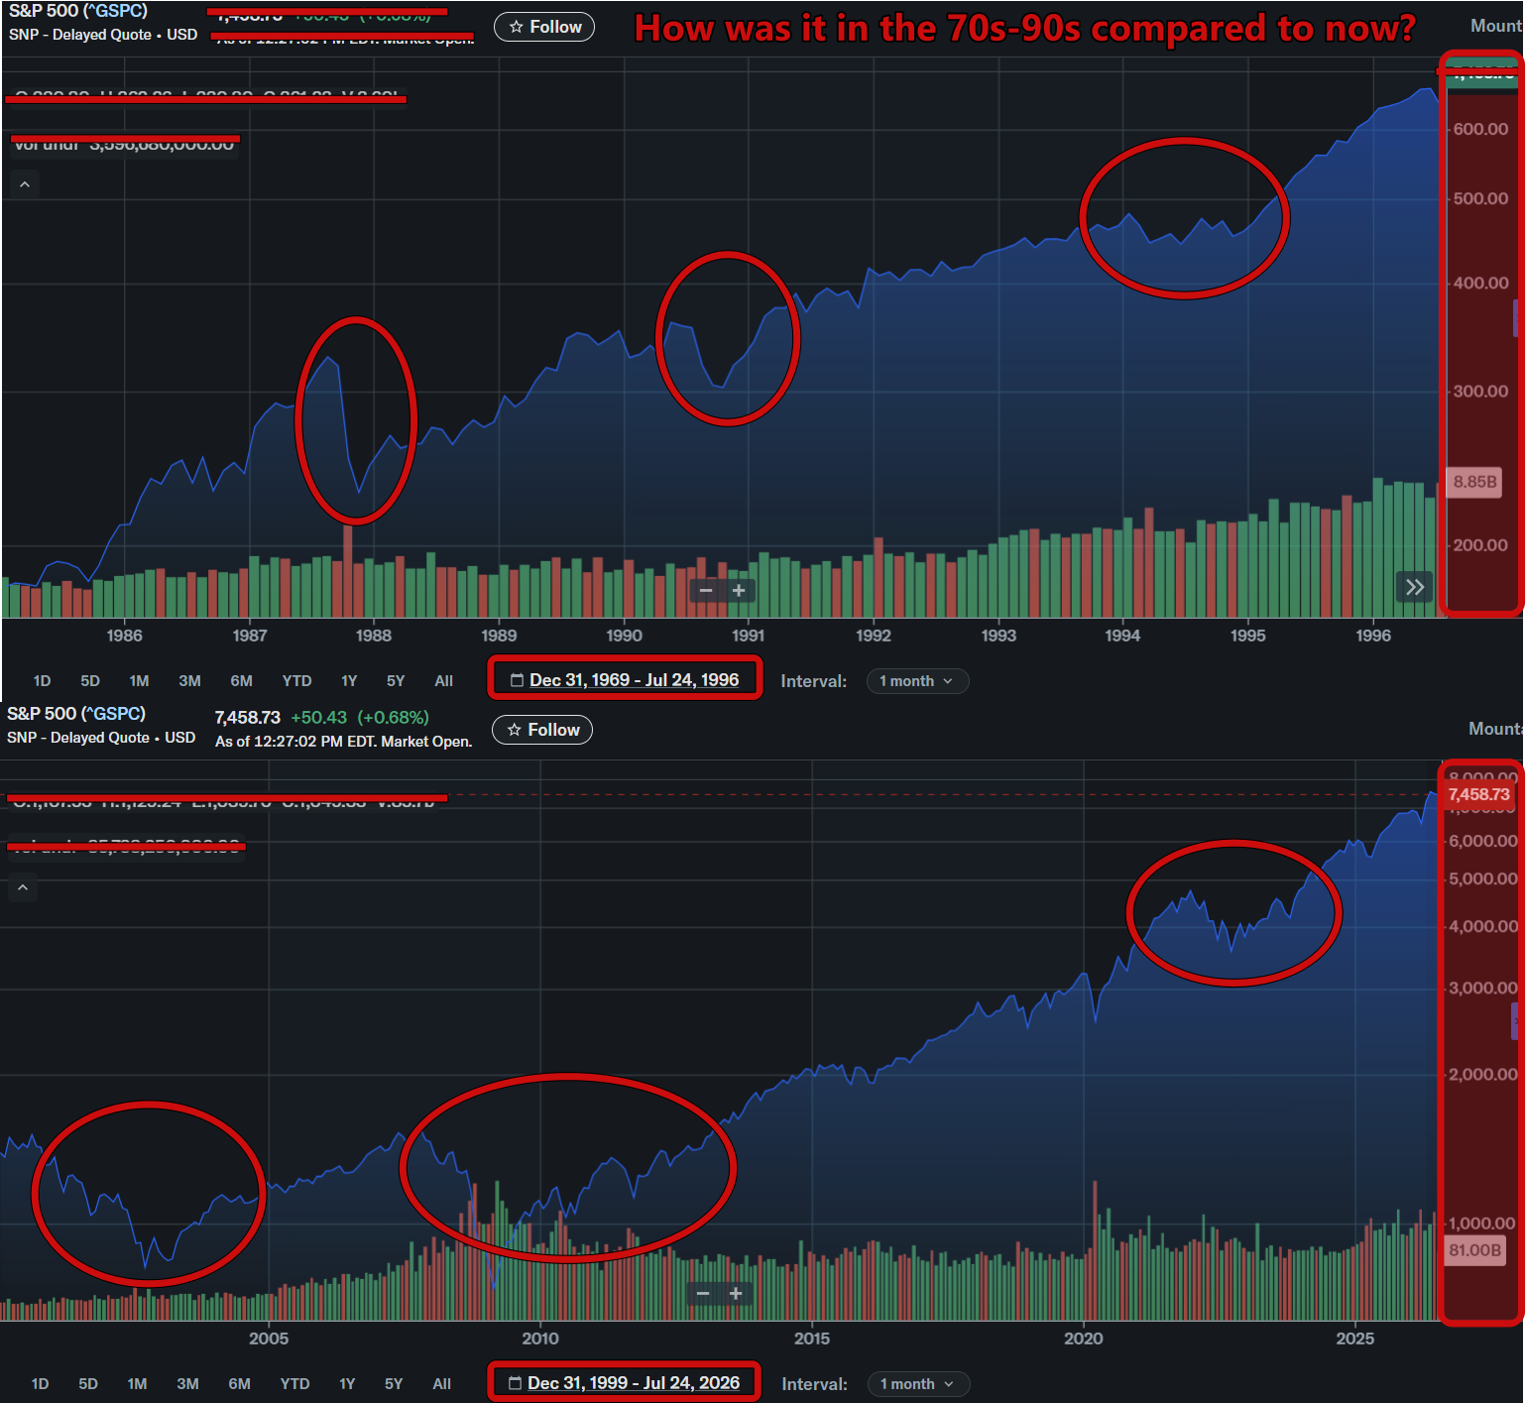Collapse the info panel on the 1986–1996 chart
1526x1403 pixels.
pos(25,184)
